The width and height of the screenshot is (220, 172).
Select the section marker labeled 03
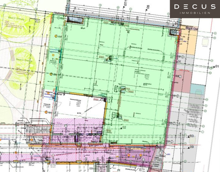click(191, 136)
